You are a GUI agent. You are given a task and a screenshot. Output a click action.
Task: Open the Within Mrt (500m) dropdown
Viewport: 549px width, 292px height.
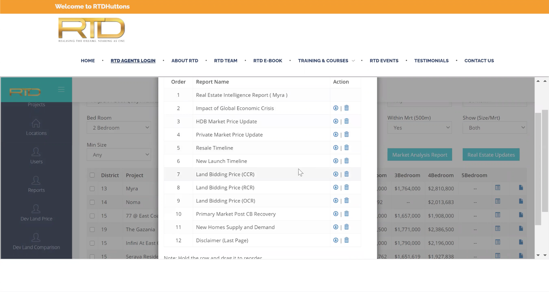click(419, 128)
